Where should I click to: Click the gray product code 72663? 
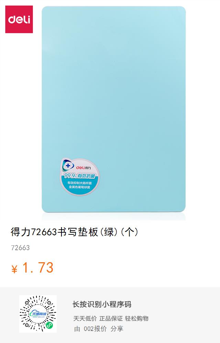[x=20, y=248]
